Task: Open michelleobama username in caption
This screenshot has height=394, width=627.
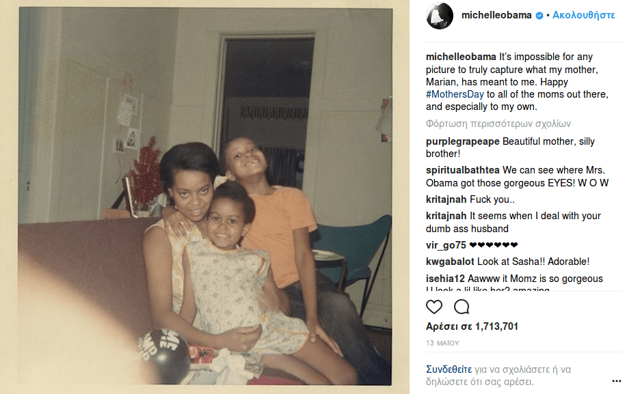Action: pos(461,57)
